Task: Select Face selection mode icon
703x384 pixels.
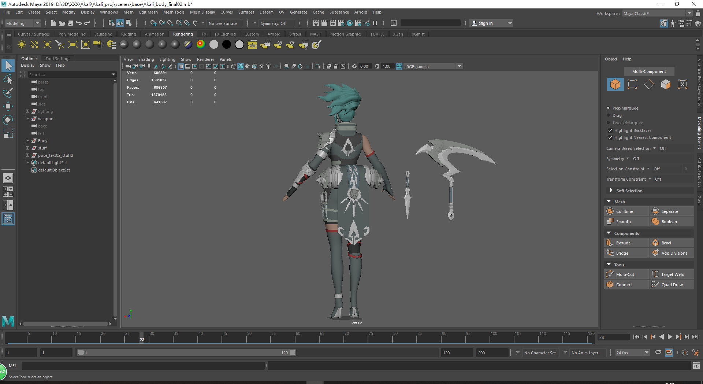Action: pyautogui.click(x=666, y=84)
